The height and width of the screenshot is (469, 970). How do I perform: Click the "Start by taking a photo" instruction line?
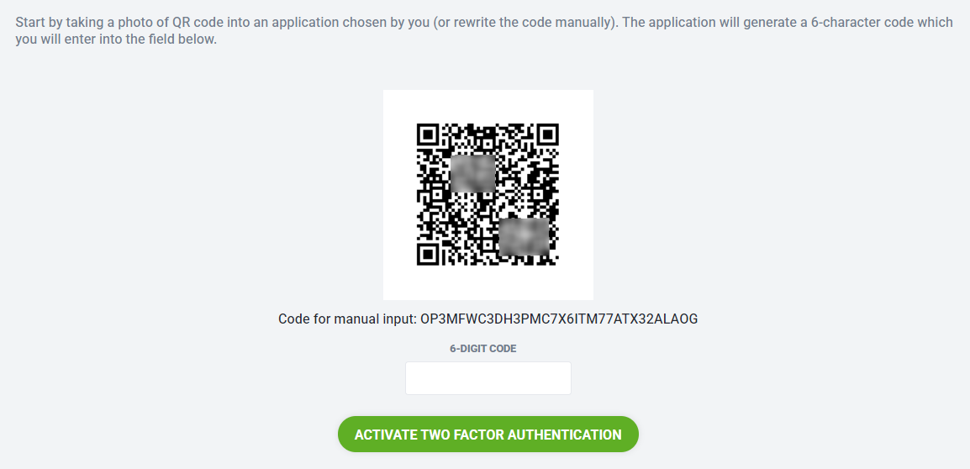(484, 23)
